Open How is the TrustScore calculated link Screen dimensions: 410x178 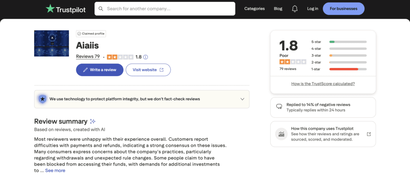323,84
